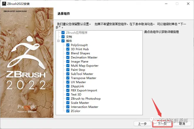Uncheck the ZBrush应用程序 checkbox
This screenshot has width=194, height=129.
[63, 33]
